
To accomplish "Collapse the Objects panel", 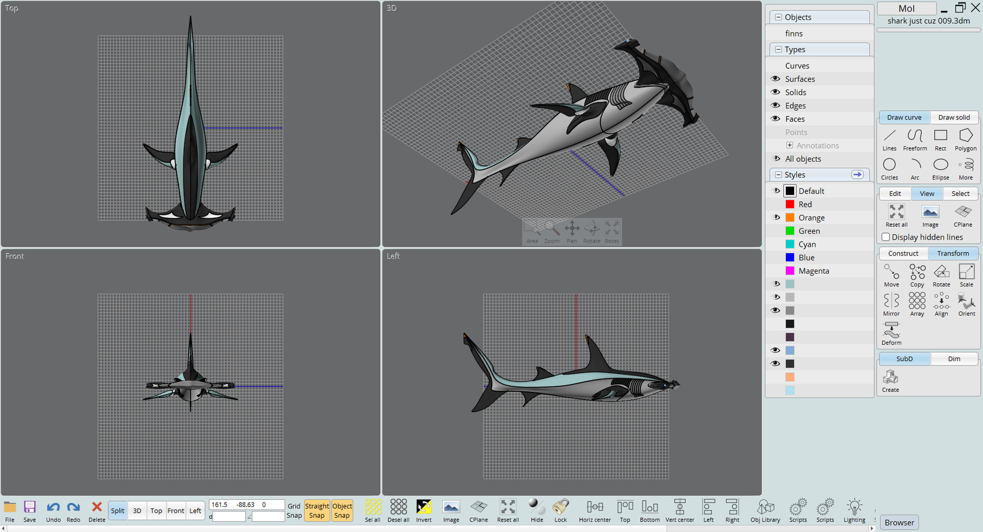I will point(778,17).
